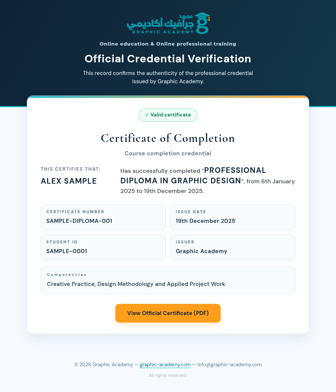Click the Official Credential Verification title

(168, 59)
